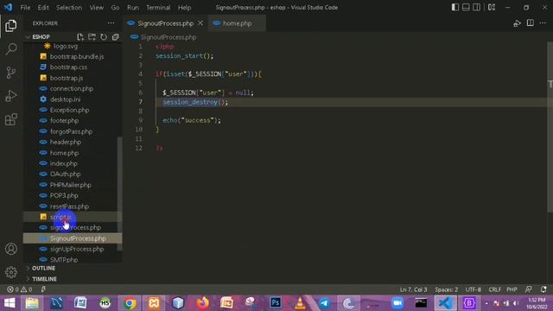Change line endings via CRLF
553x311 pixels.
(x=495, y=289)
